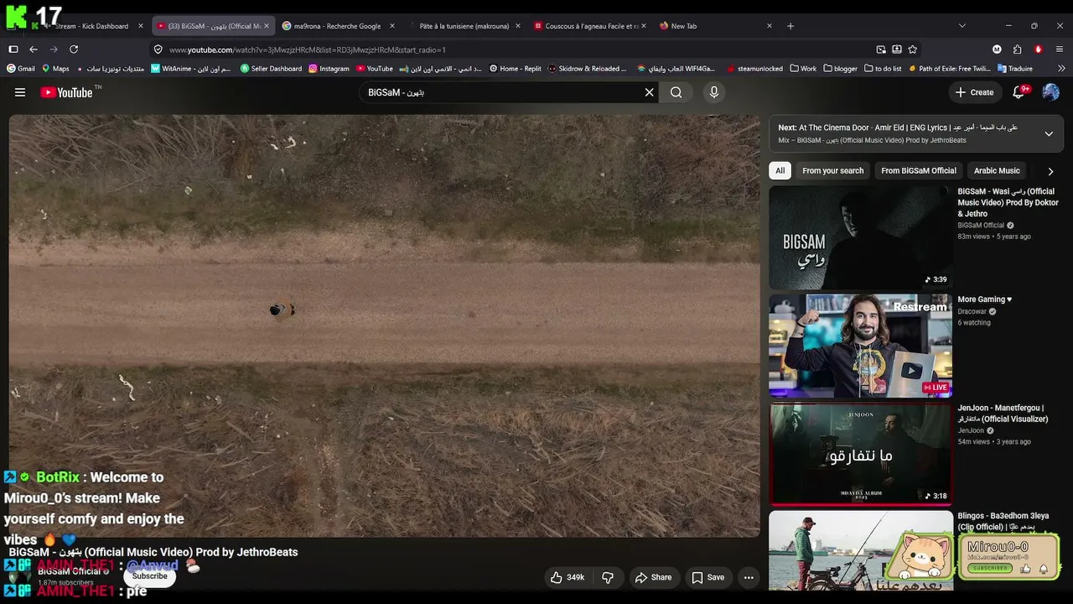Close the New Tab tab
1073x604 pixels.
769,26
